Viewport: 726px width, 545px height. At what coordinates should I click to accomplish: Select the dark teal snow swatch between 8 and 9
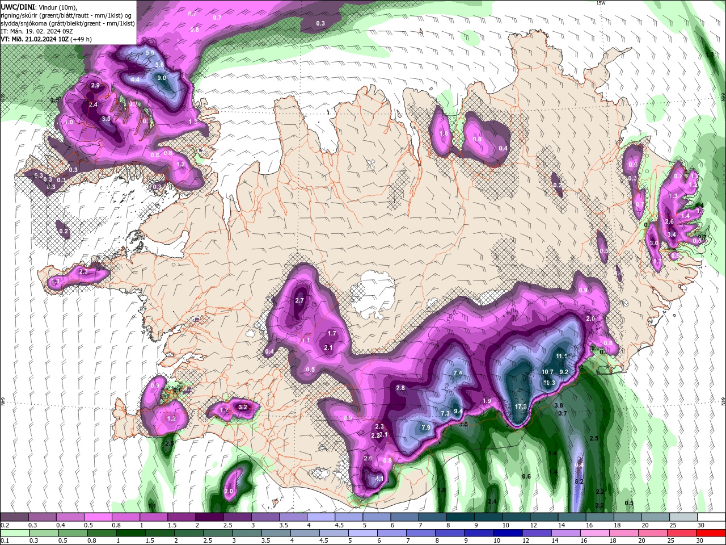pos(461,517)
